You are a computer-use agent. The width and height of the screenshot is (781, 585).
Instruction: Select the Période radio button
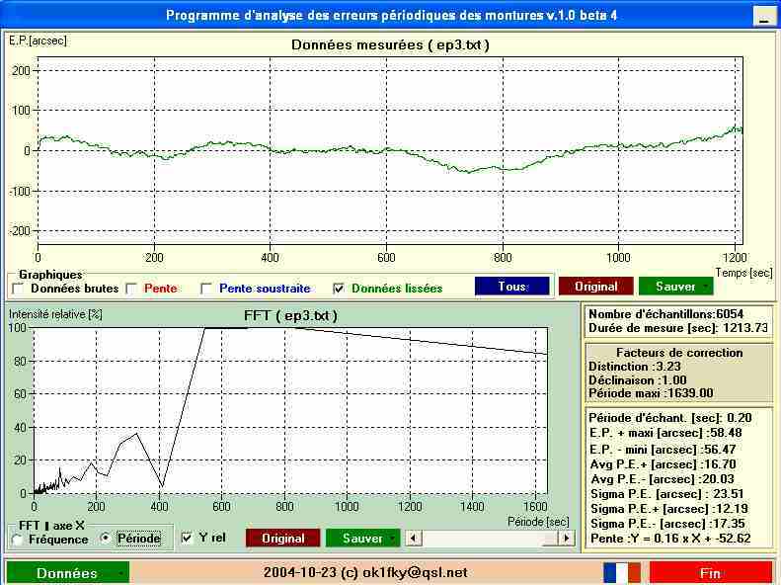[105, 539]
